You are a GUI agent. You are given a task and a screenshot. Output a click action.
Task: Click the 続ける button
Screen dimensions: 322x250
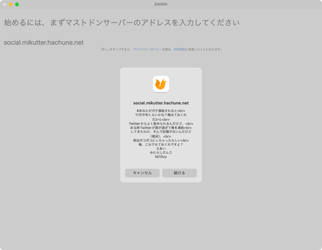(x=180, y=173)
